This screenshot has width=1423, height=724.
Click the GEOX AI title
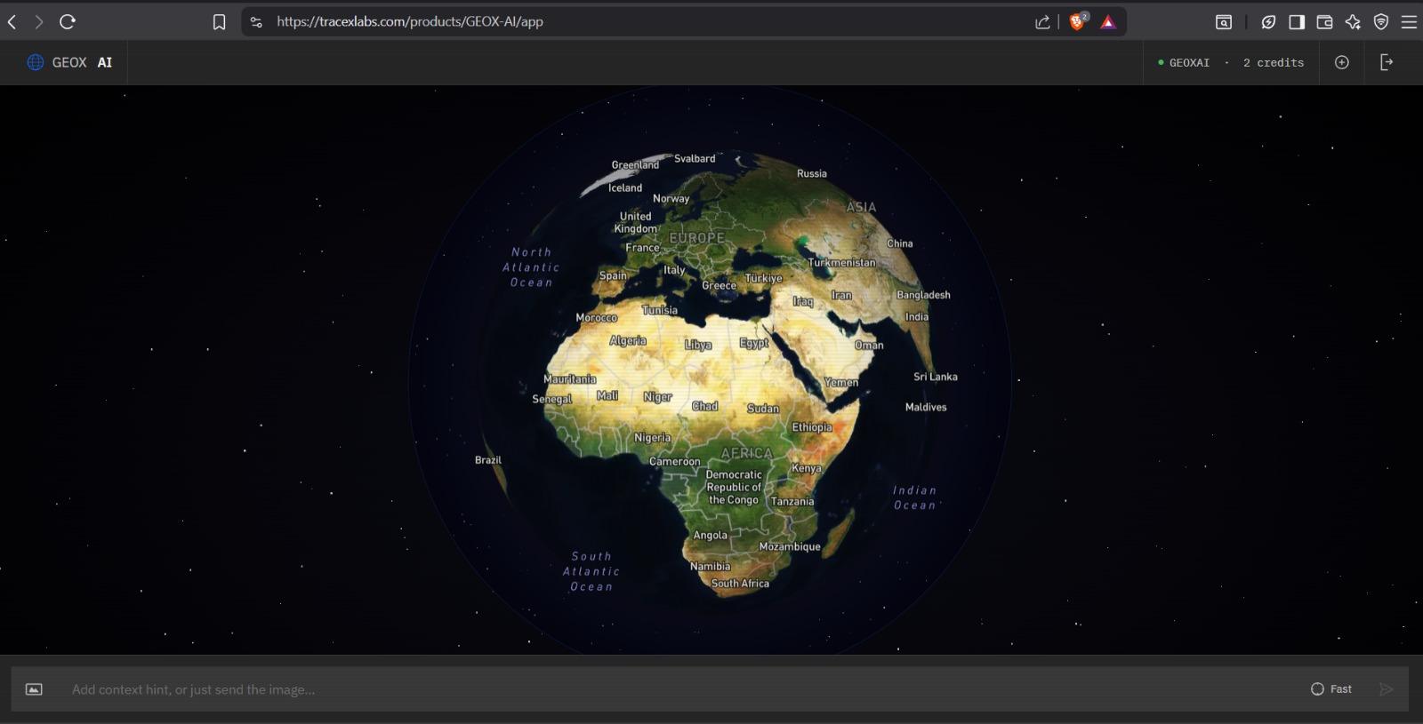point(82,62)
